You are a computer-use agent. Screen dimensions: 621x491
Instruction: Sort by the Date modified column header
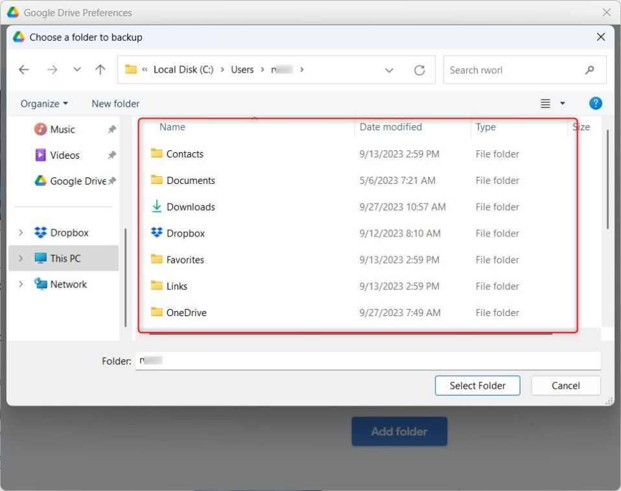(390, 127)
